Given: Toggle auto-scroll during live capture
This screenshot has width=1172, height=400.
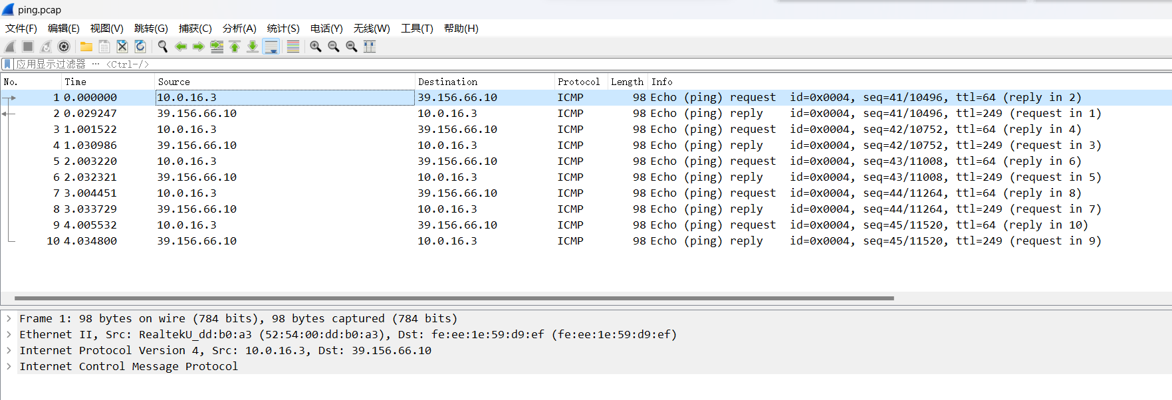Looking at the screenshot, I should pos(271,47).
